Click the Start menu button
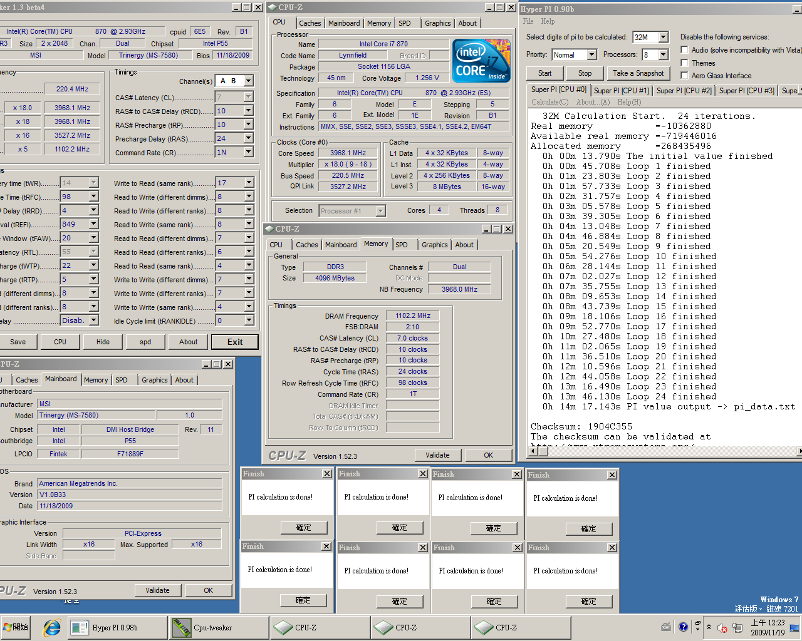This screenshot has height=641, width=802. pyautogui.click(x=16, y=627)
